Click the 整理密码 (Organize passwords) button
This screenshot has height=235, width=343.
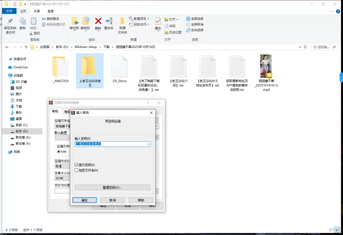tap(112, 187)
